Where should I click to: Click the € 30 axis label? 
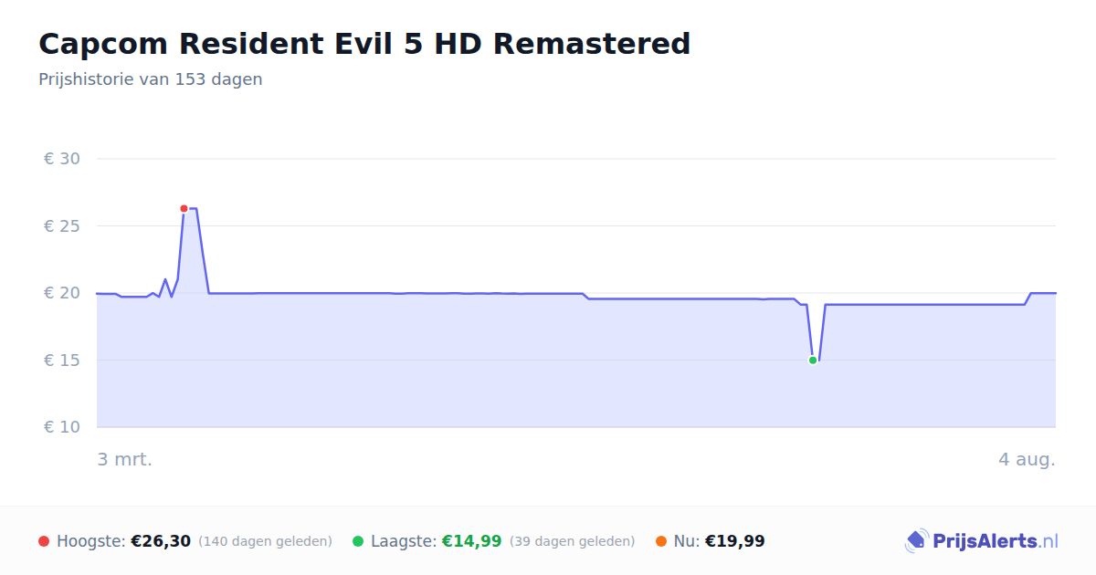point(62,159)
